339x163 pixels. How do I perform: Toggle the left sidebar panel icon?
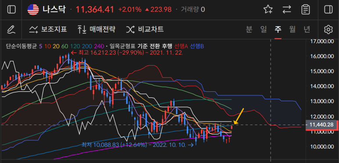[11, 10]
